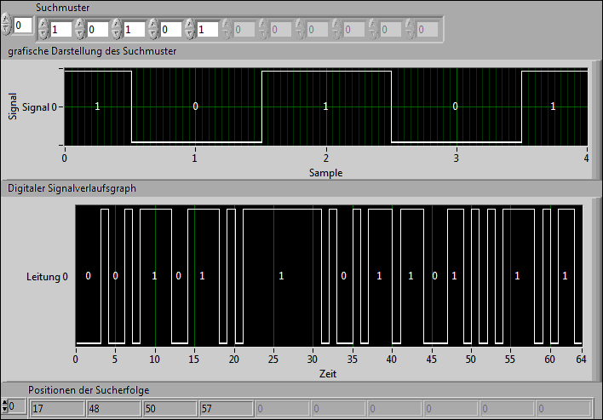Select greyed sixth Suchmuster element field
The width and height of the screenshot is (603, 420).
pos(244,30)
